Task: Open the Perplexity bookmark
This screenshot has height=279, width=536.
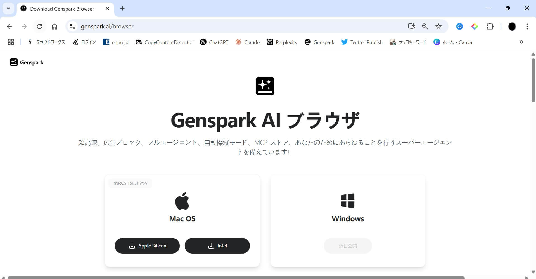Action: click(282, 42)
